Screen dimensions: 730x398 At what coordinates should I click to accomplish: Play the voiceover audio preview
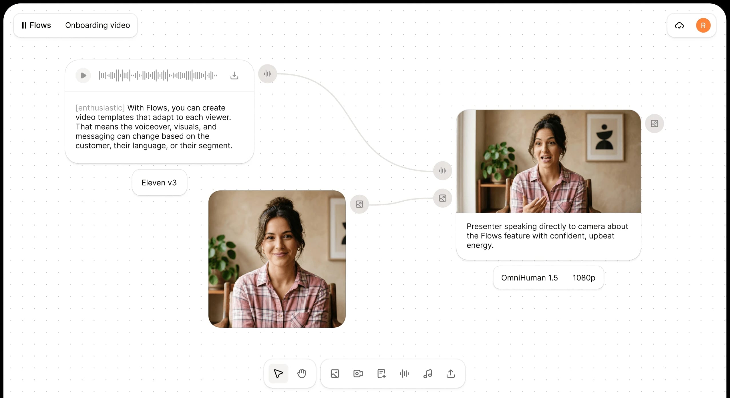pos(83,75)
